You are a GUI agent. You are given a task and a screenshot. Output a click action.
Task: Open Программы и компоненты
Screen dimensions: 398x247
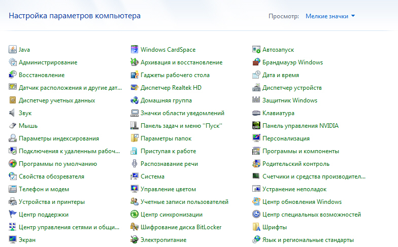click(301, 151)
